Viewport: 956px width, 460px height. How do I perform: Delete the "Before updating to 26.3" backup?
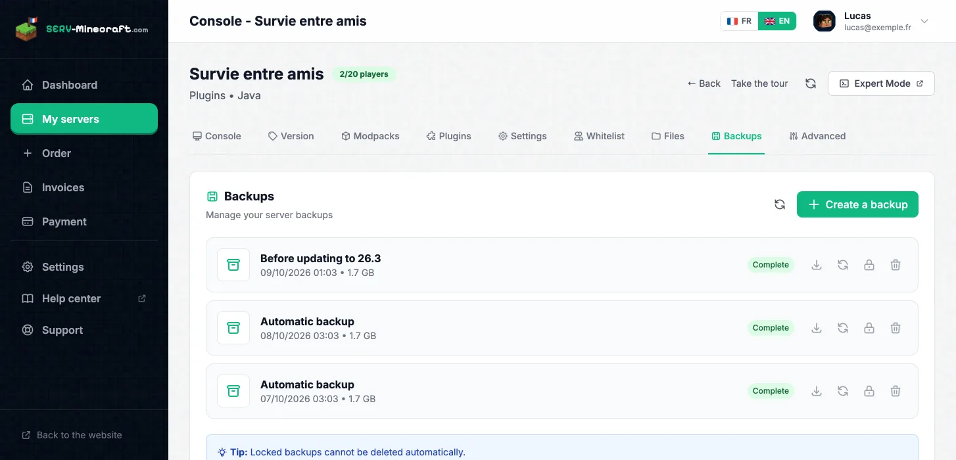click(x=896, y=265)
